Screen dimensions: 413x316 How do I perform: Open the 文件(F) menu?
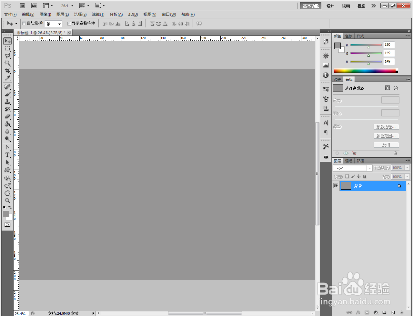pos(10,15)
